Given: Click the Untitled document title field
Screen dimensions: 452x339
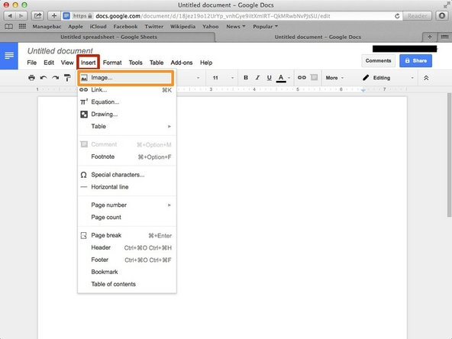Looking at the screenshot, I should (60, 51).
